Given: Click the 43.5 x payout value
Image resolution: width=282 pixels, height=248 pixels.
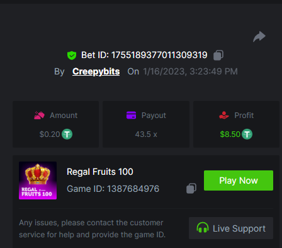Looking at the screenshot, I should [146, 134].
